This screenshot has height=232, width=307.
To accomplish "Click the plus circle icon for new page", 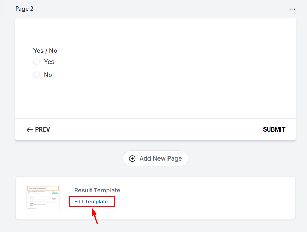I will (x=132, y=158).
